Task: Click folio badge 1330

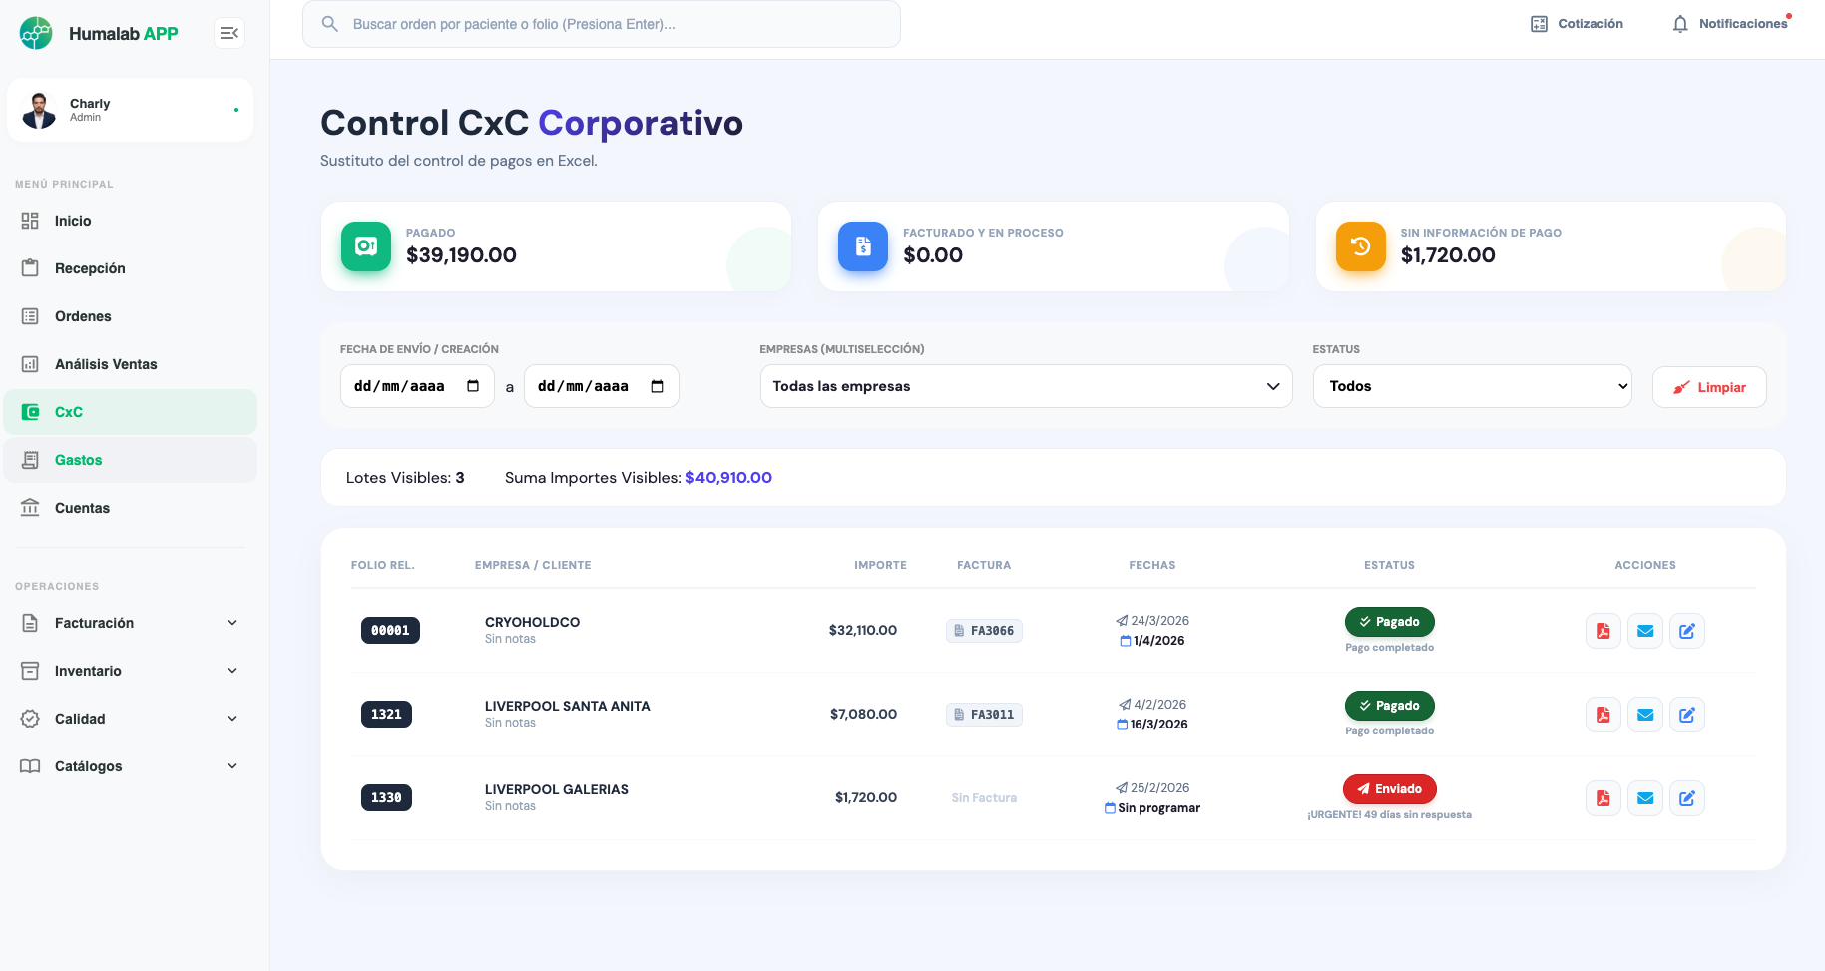Action: coord(386,798)
